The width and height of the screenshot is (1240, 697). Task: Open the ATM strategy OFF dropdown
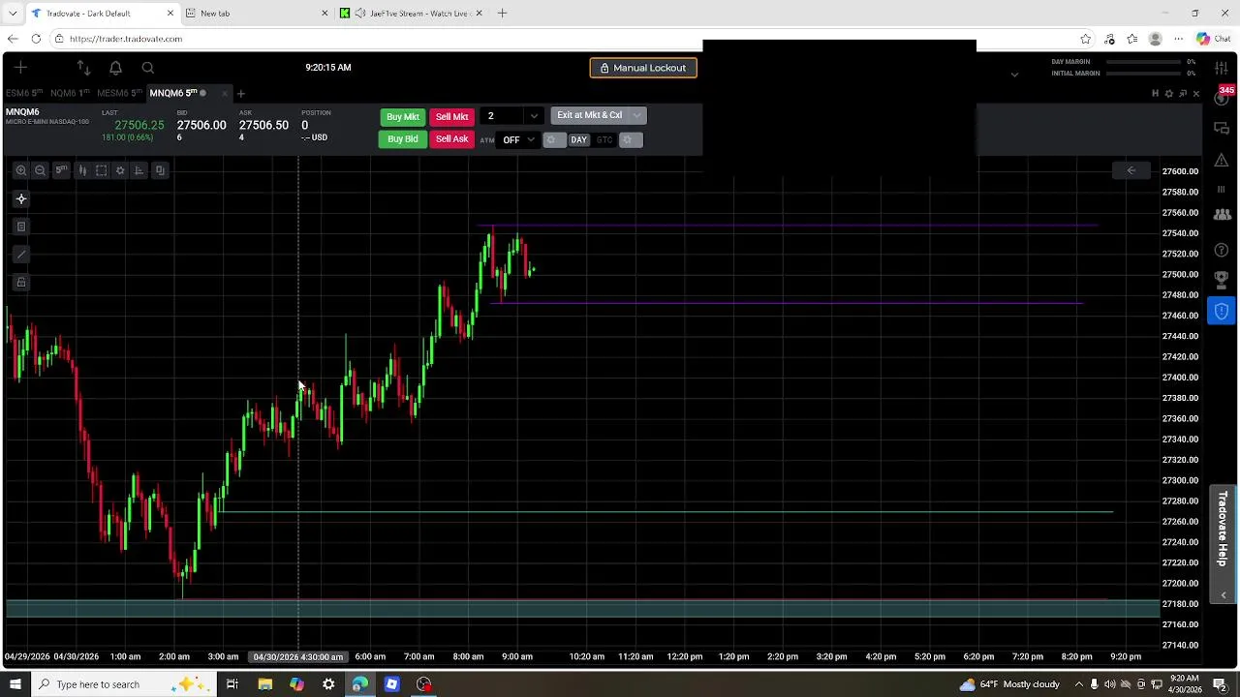tap(517, 140)
